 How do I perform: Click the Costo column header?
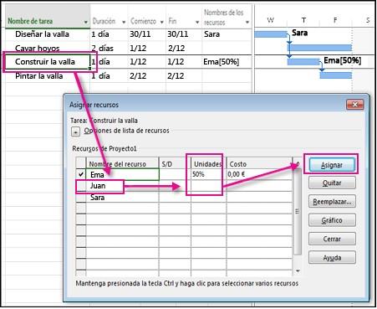pos(259,164)
